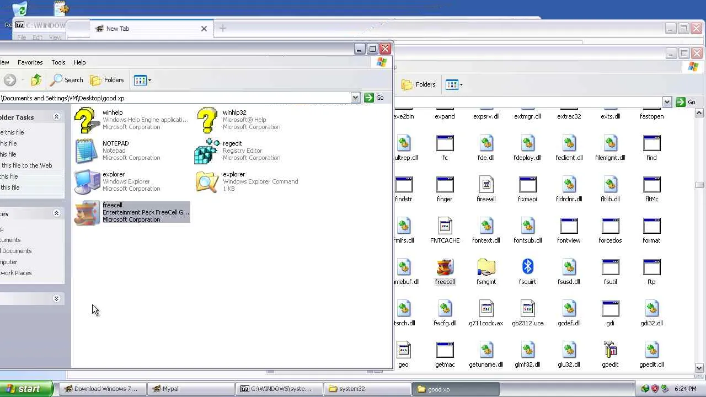Switch to the Mypal taskbar button
The width and height of the screenshot is (706, 397).
(x=191, y=389)
